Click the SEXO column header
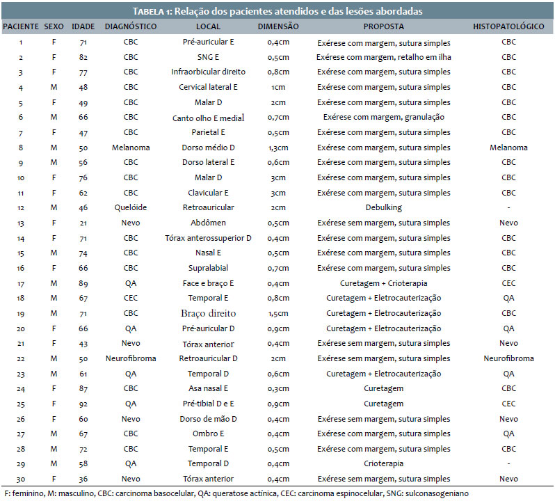Viewport: 555px width, 501px height. (x=54, y=26)
